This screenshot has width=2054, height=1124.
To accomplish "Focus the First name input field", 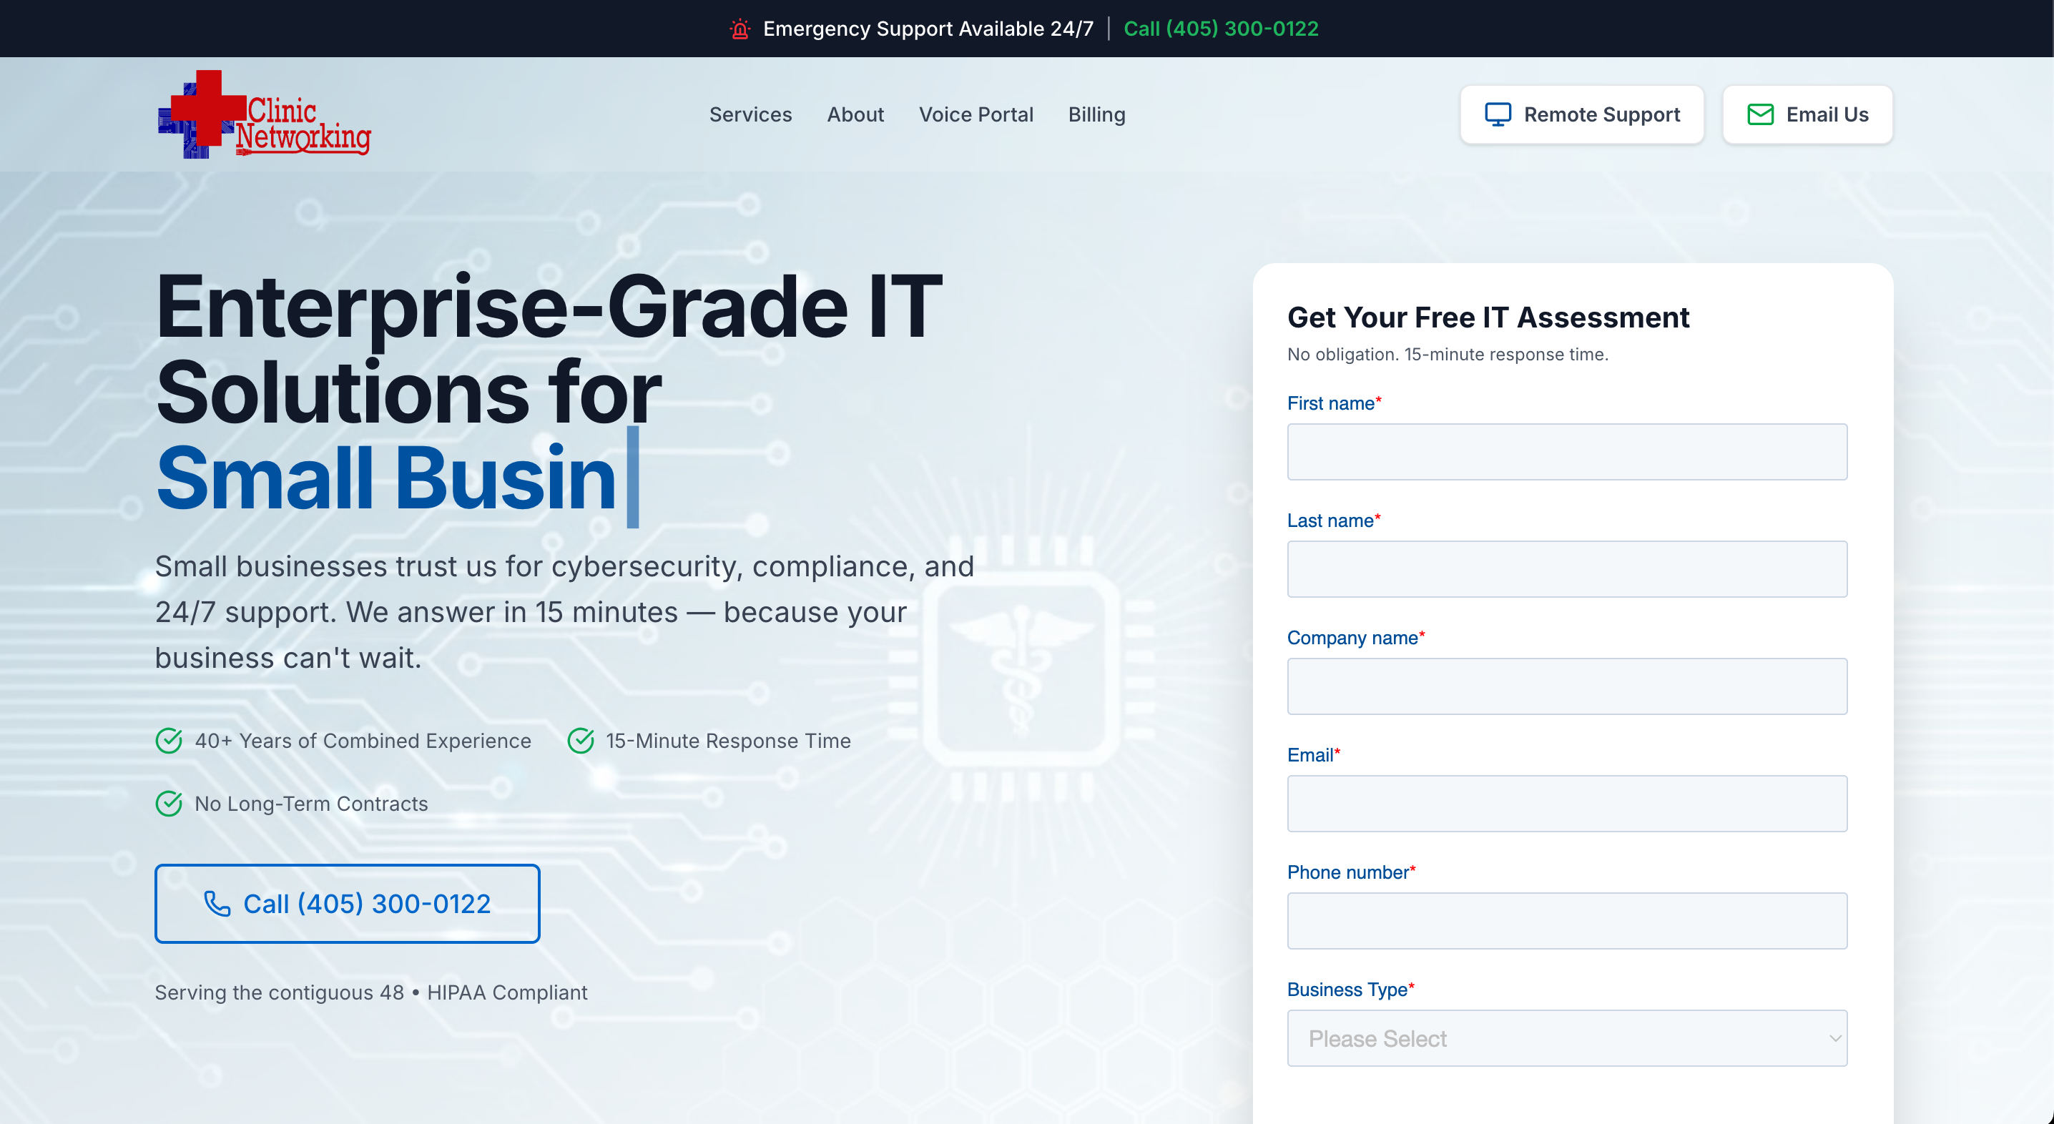I will 1566,452.
